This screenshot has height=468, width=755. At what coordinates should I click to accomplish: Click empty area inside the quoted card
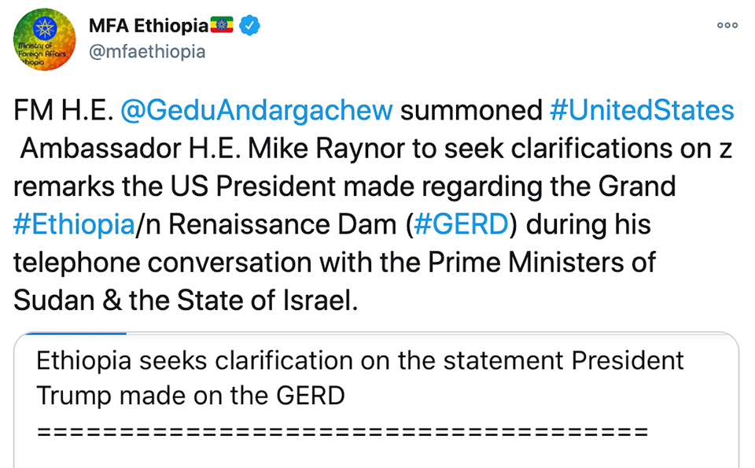coord(376,454)
